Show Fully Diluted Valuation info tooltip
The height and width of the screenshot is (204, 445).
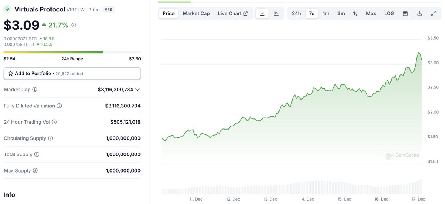(59, 106)
